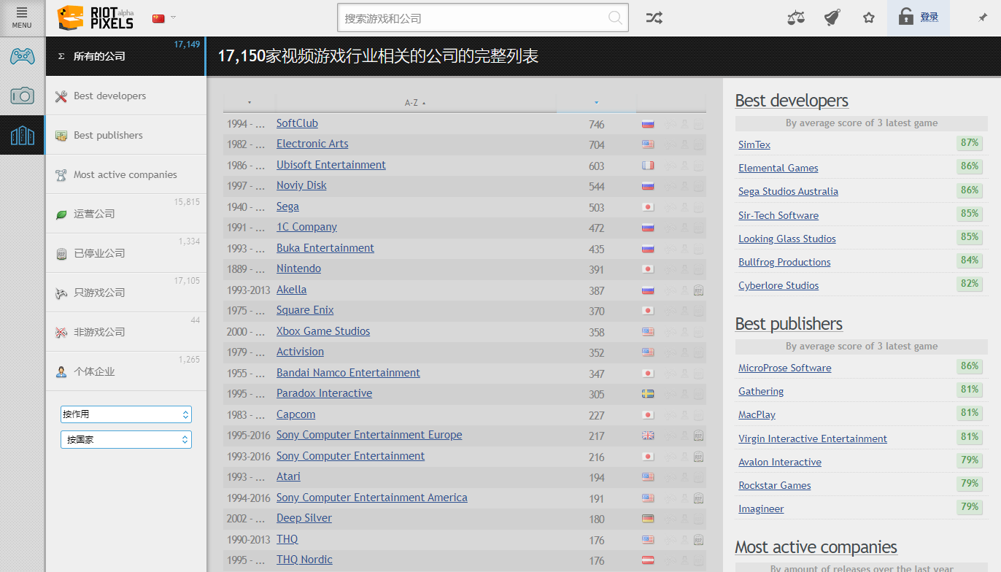The width and height of the screenshot is (1001, 572).
Task: Open the games section gamepad icon
Action: [x=22, y=56]
